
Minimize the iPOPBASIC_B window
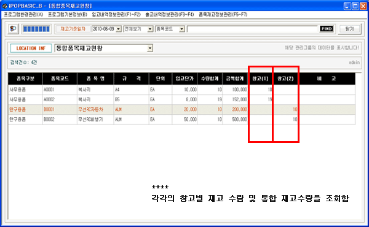coord(347,6)
